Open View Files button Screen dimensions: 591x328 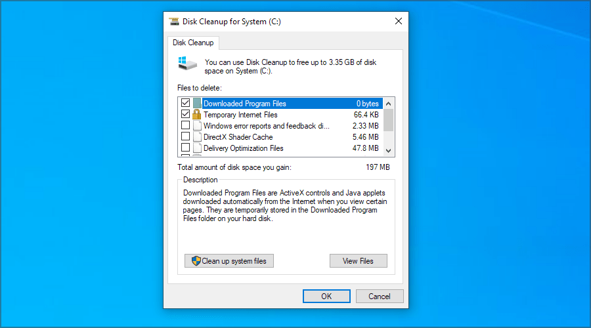pyautogui.click(x=358, y=261)
